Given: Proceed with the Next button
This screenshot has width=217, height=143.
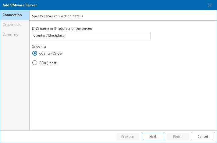Looking at the screenshot, I should (x=153, y=137).
